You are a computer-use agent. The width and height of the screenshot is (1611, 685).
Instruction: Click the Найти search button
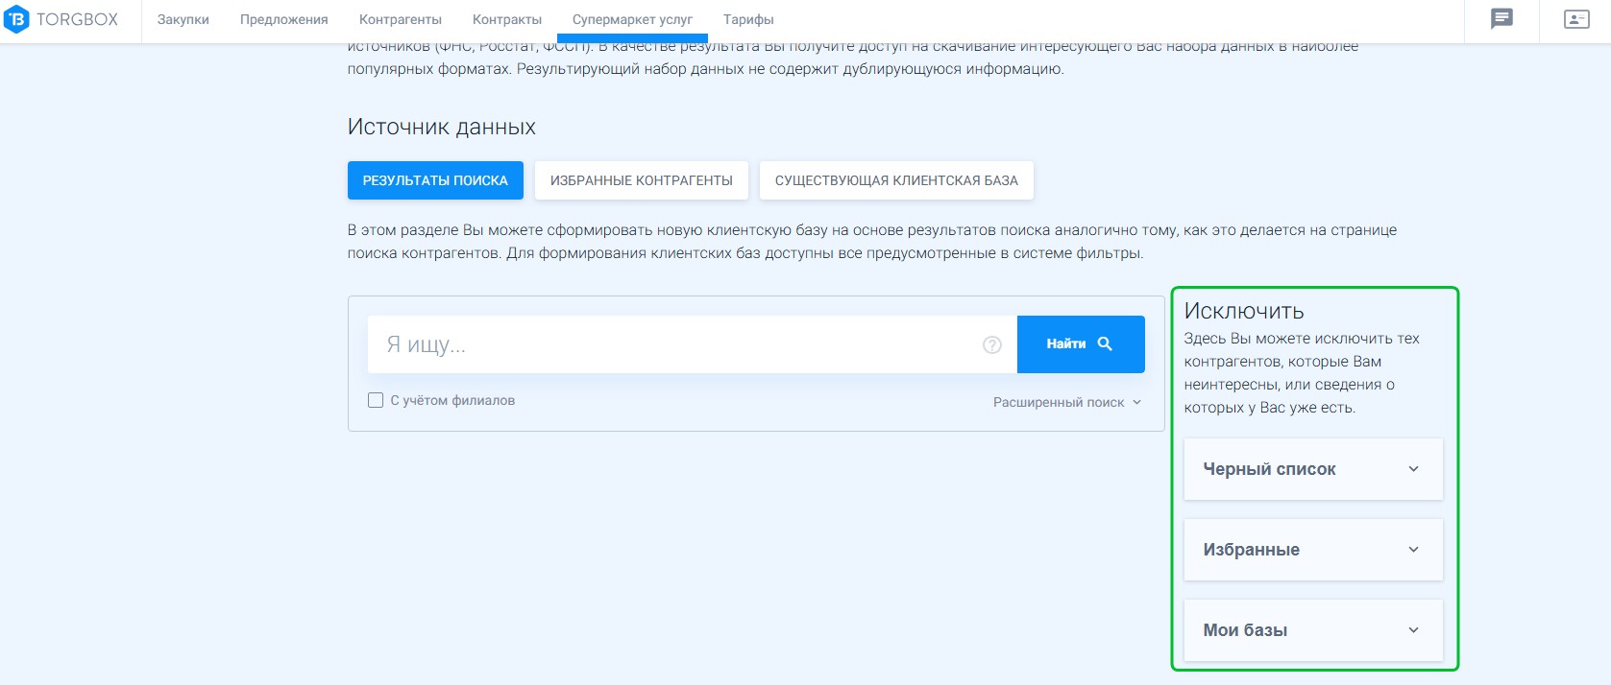(x=1081, y=343)
